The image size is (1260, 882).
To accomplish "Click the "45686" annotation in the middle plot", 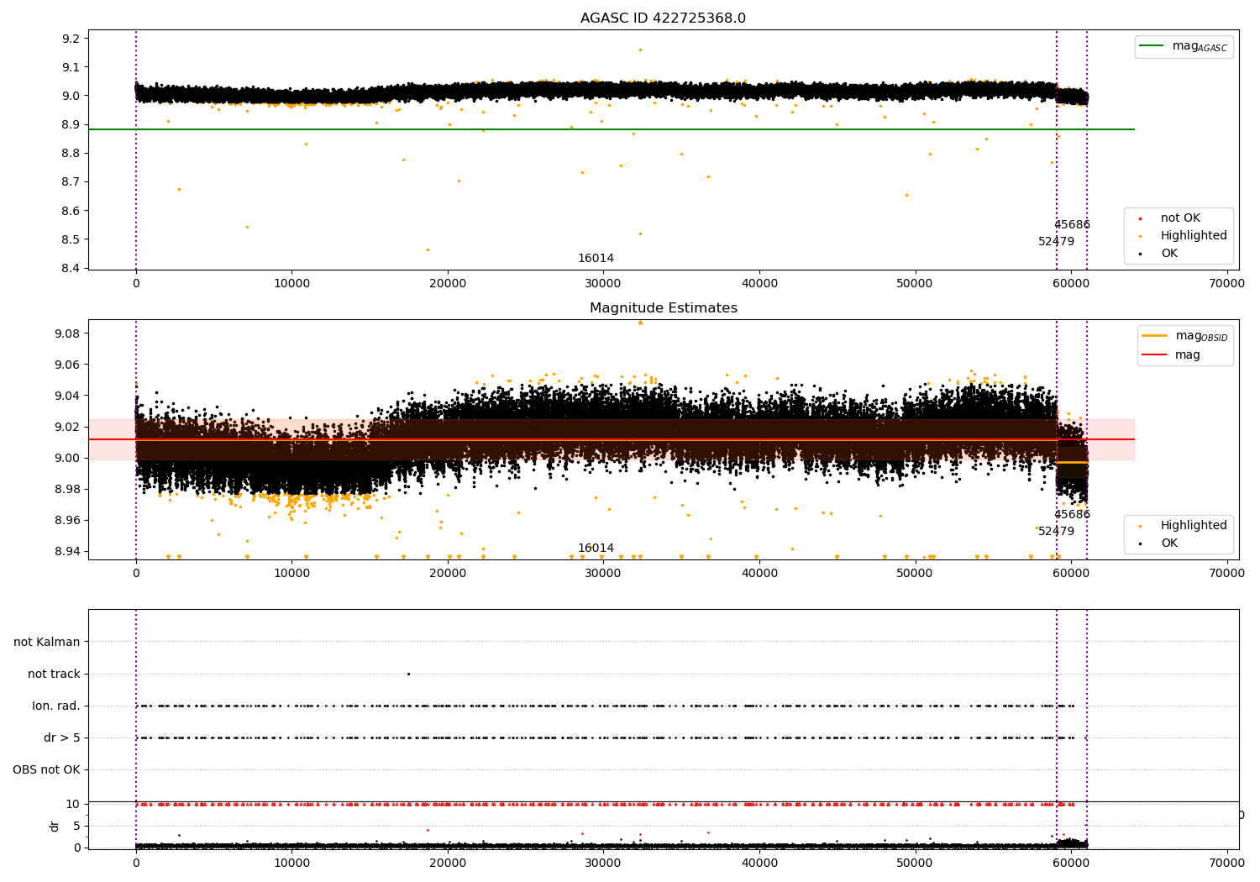I will pos(1072,515).
